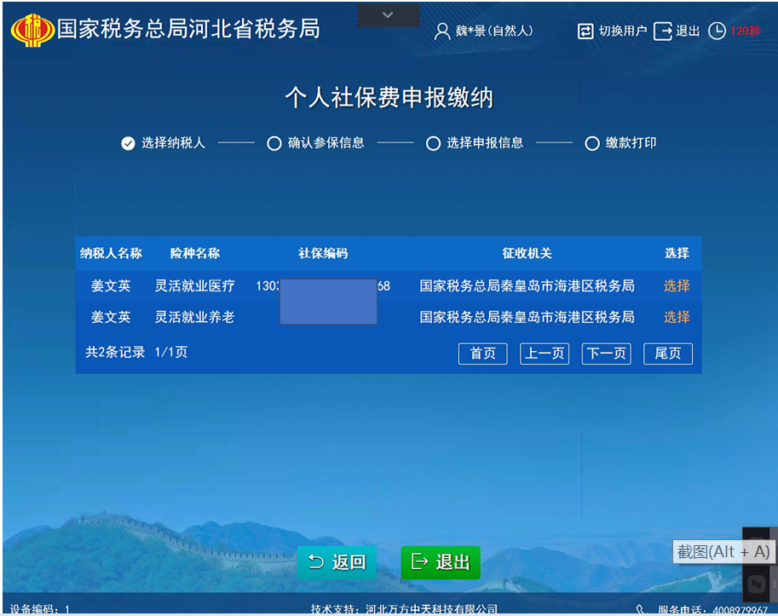Click 姜文英 in the 灵活就业养老 row
Image resolution: width=778 pixels, height=616 pixels.
click(111, 317)
